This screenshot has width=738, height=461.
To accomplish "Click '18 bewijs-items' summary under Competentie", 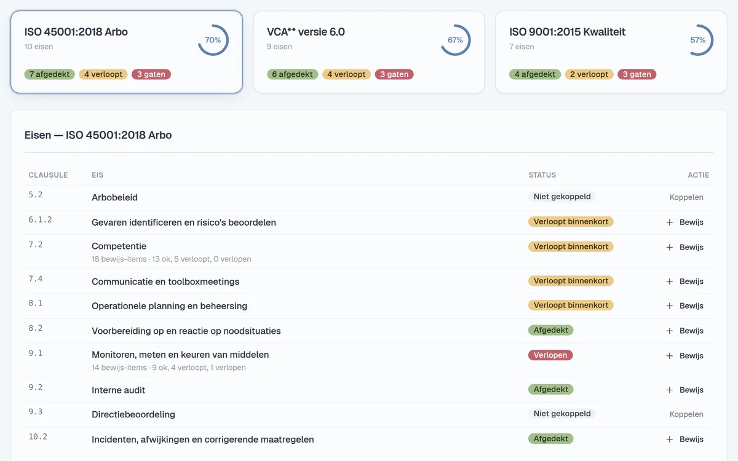I will pyautogui.click(x=171, y=259).
